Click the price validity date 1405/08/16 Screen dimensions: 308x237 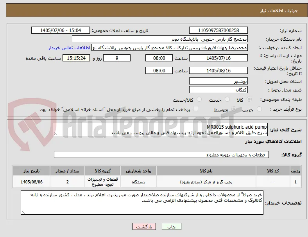218,70
